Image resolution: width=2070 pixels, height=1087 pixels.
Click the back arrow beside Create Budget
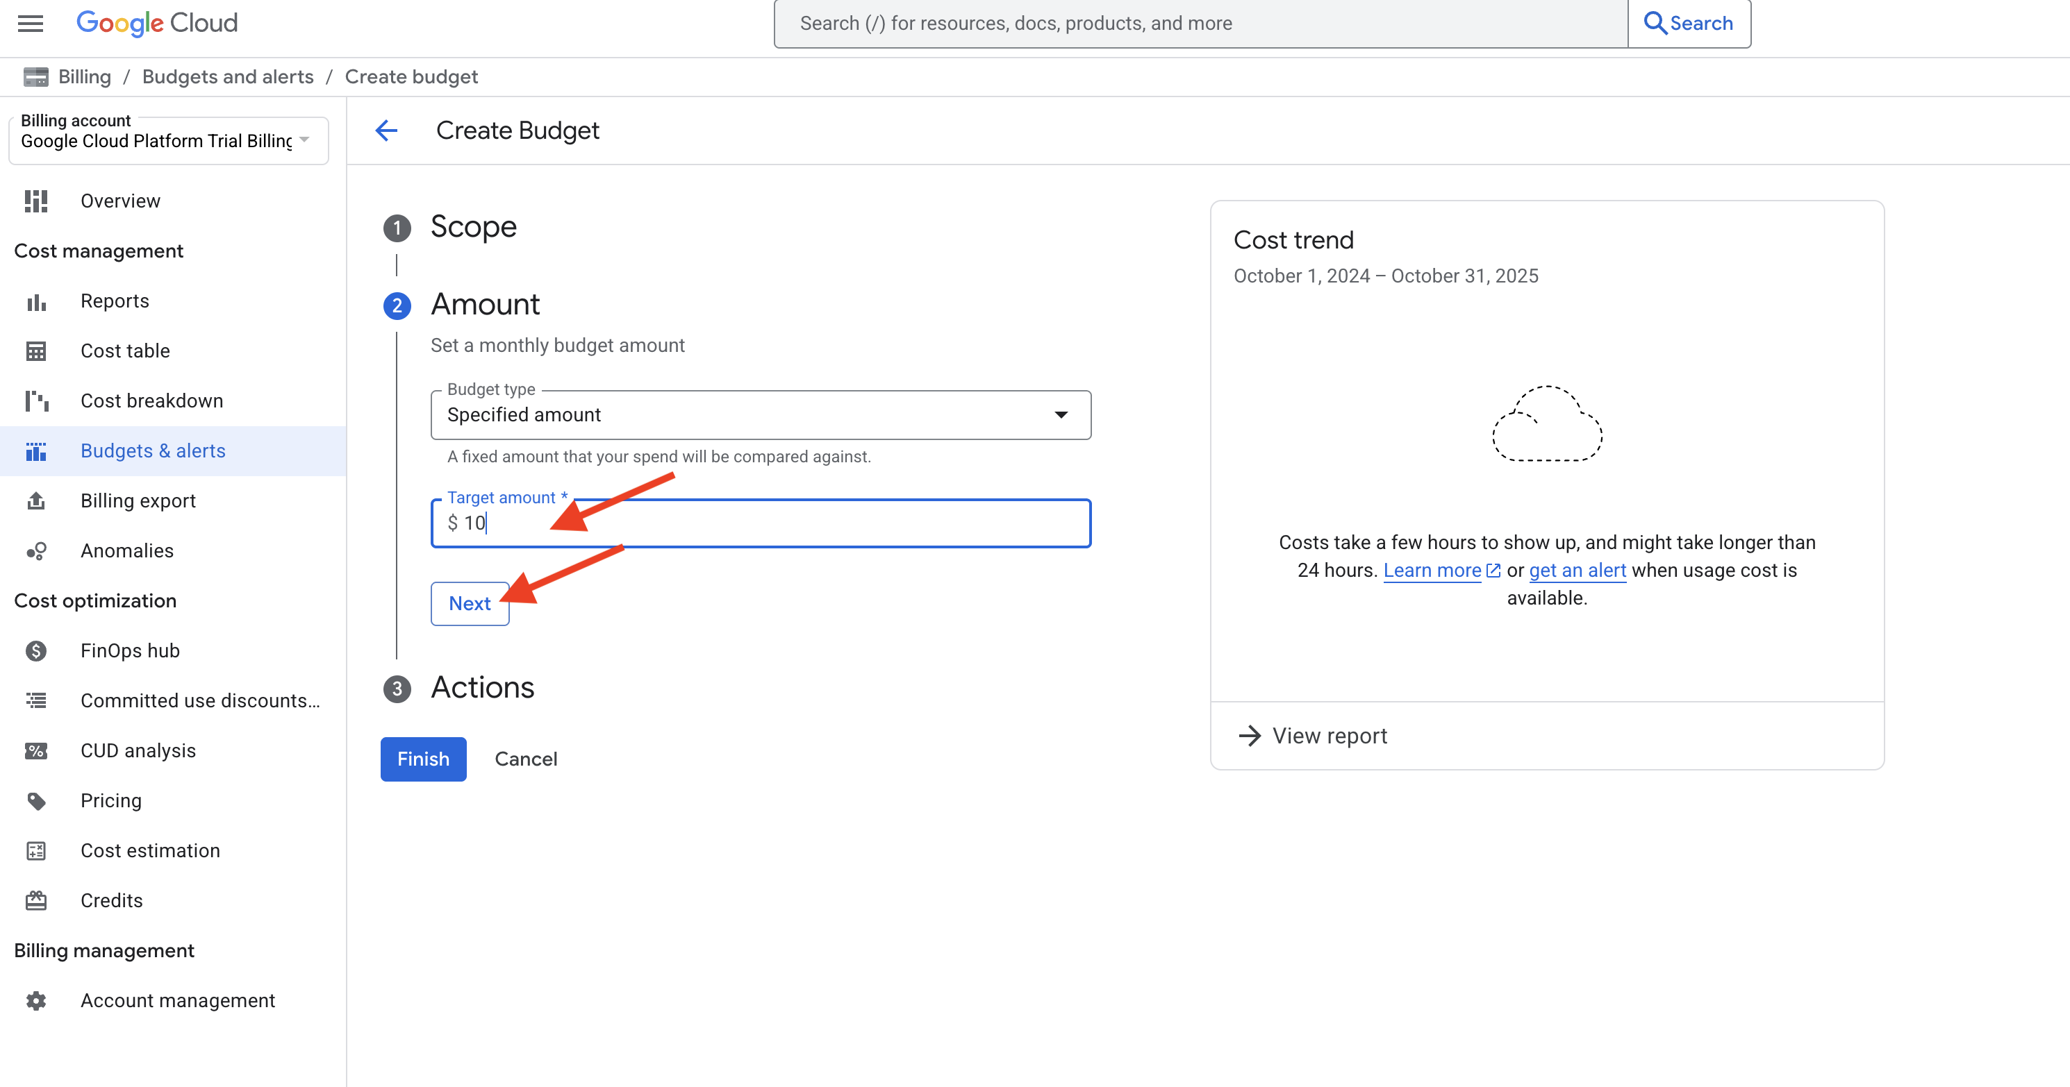point(386,130)
